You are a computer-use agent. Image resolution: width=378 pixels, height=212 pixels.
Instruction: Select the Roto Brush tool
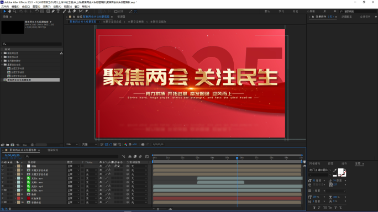click(81, 12)
